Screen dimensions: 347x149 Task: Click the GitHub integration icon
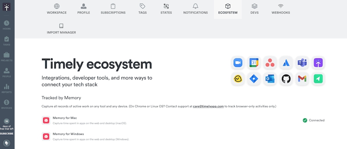pyautogui.click(x=286, y=79)
